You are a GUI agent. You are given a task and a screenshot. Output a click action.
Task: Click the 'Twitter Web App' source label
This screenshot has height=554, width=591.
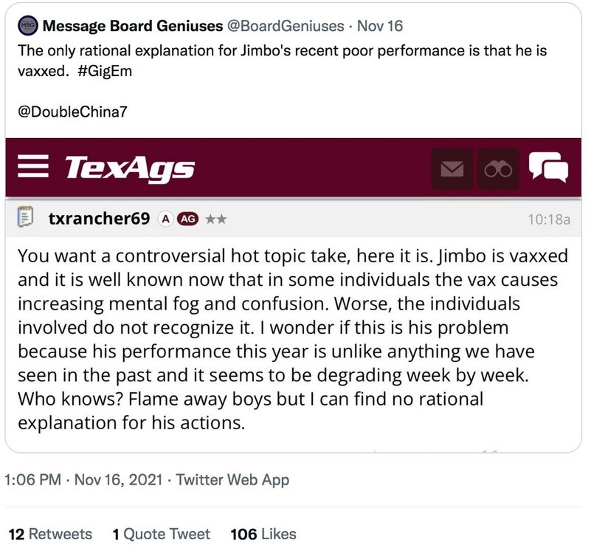(x=233, y=479)
